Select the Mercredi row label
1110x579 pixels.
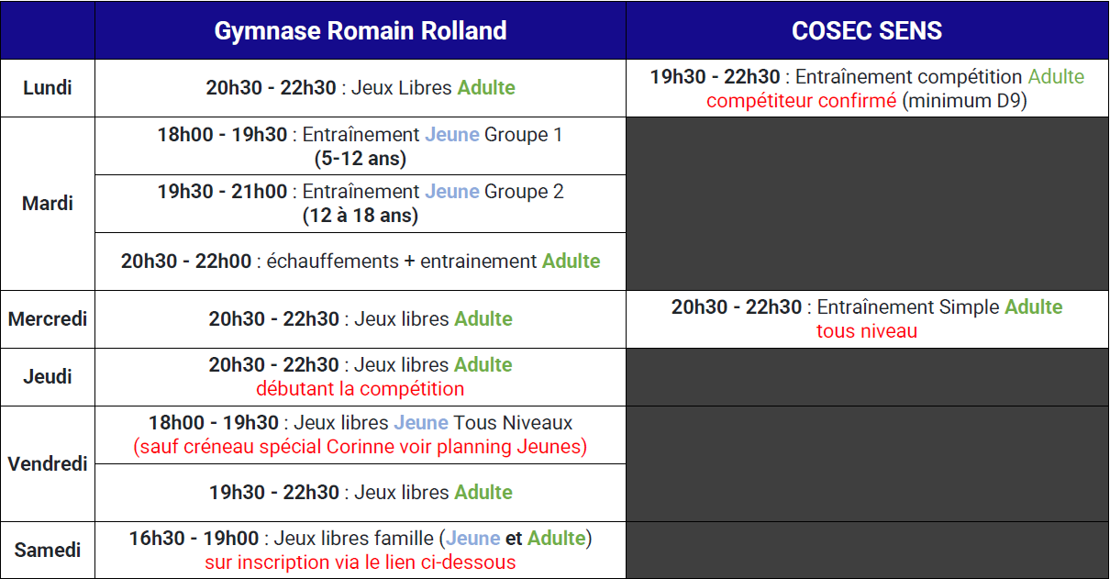coord(48,319)
